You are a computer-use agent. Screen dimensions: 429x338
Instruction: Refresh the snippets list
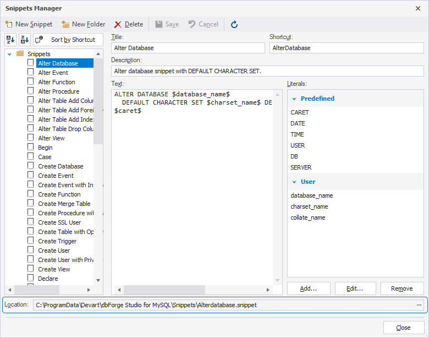pyautogui.click(x=234, y=24)
